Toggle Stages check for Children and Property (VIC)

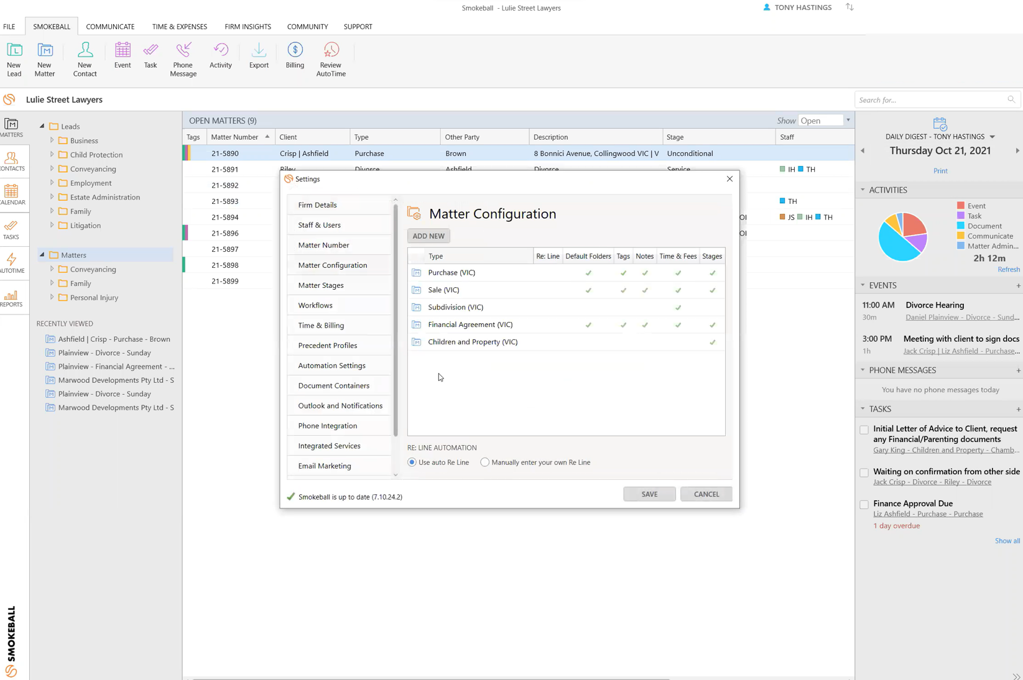click(x=712, y=342)
